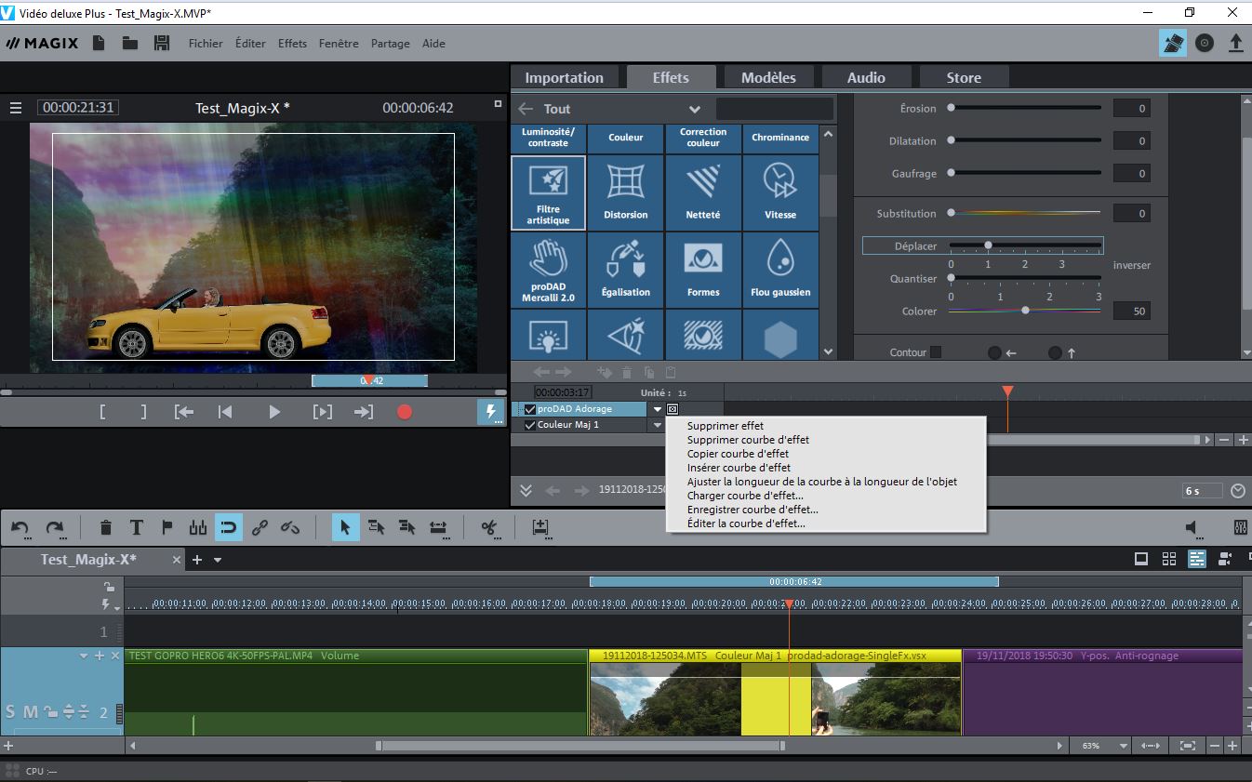Click the upload export arrow icon
The image size is (1252, 782).
pos(1236,43)
